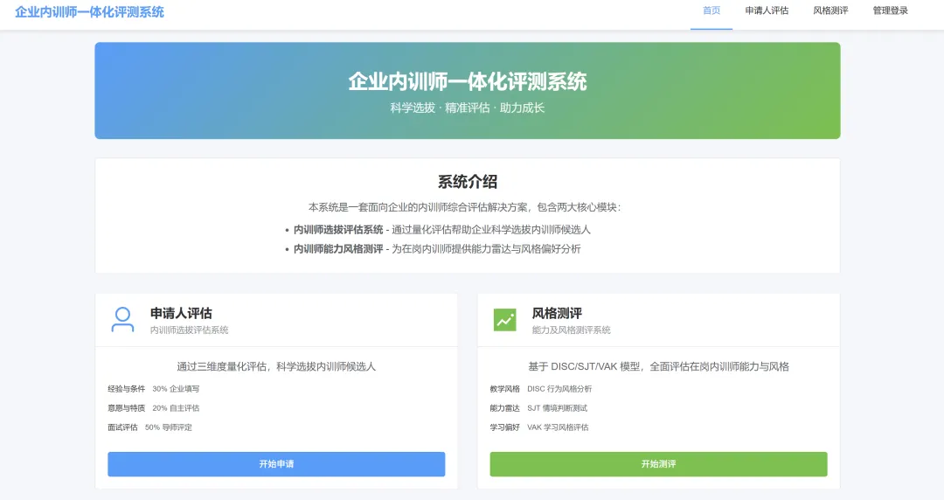This screenshot has height=500, width=944.
Task: Click the user icon on 申请人评估 card
Action: tap(123, 320)
